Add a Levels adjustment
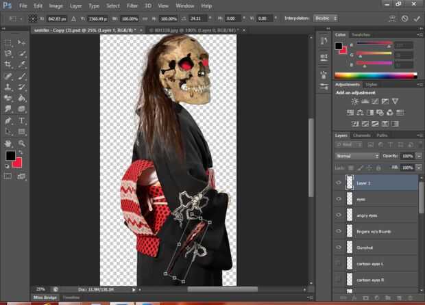 coord(365,101)
